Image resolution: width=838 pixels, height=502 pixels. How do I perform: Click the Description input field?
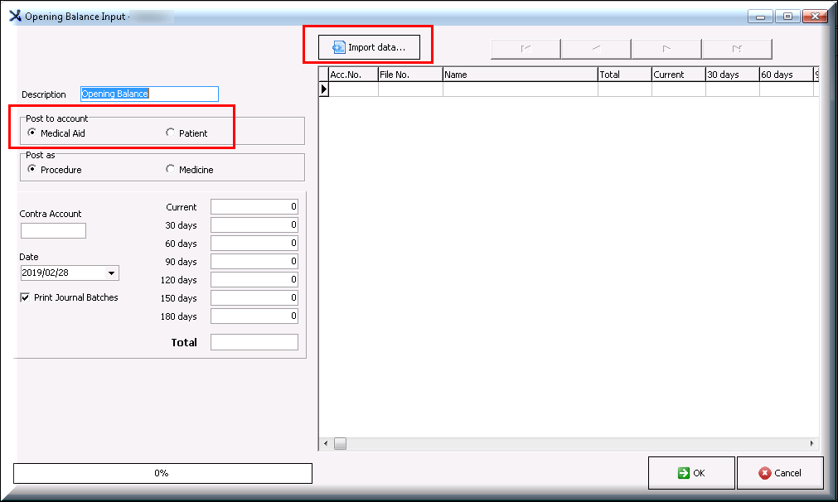pyautogui.click(x=150, y=94)
